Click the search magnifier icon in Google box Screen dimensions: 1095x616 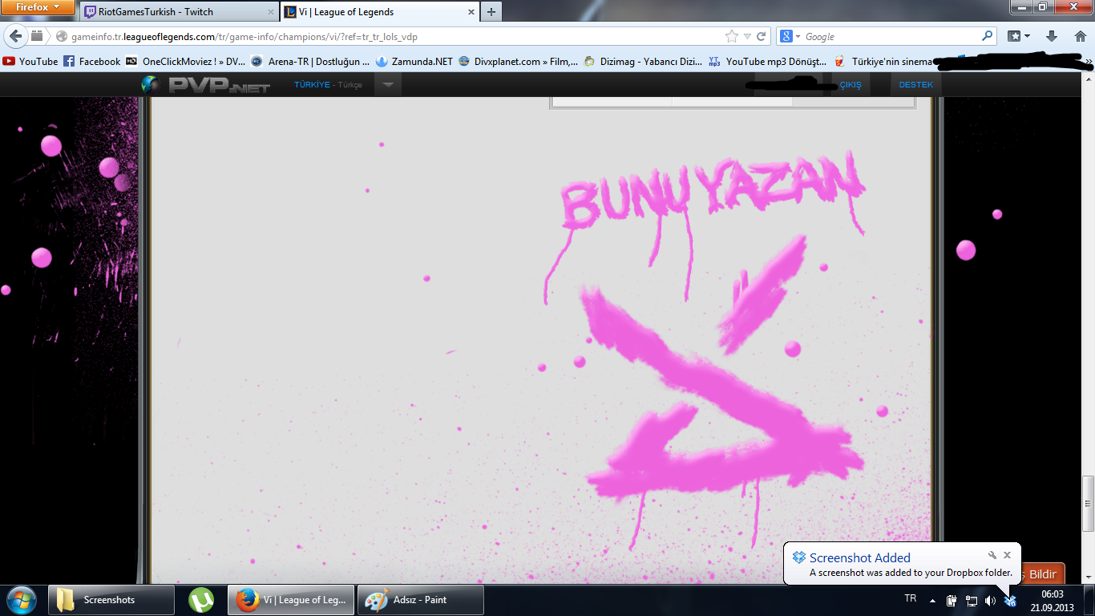(987, 36)
